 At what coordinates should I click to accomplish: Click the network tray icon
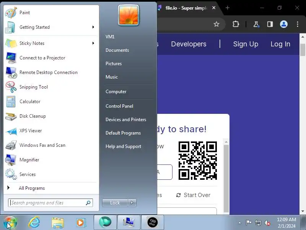(x=258, y=223)
